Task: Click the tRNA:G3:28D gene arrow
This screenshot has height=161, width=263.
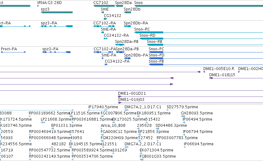Action: pyautogui.click(x=38, y=6)
